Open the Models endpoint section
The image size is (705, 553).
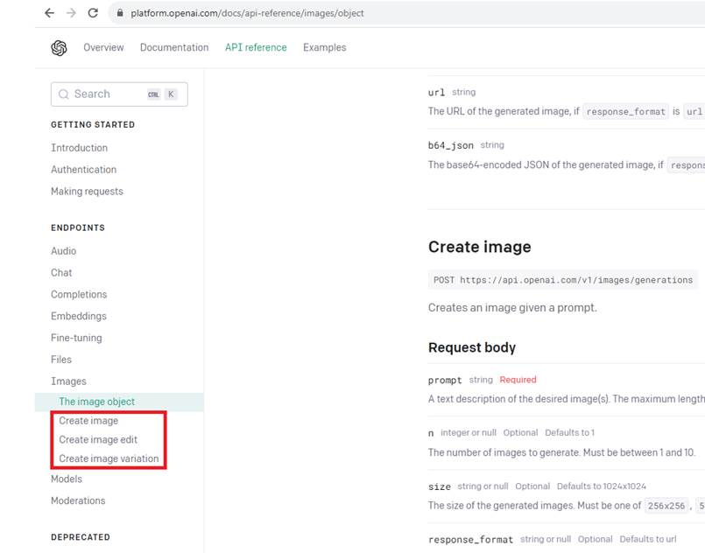tap(67, 479)
